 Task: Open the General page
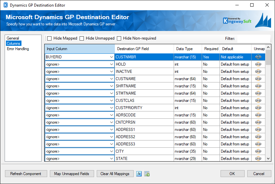(x=13, y=38)
